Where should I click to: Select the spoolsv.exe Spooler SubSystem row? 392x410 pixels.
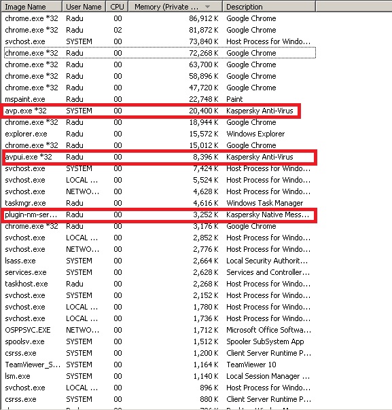pyautogui.click(x=158, y=341)
